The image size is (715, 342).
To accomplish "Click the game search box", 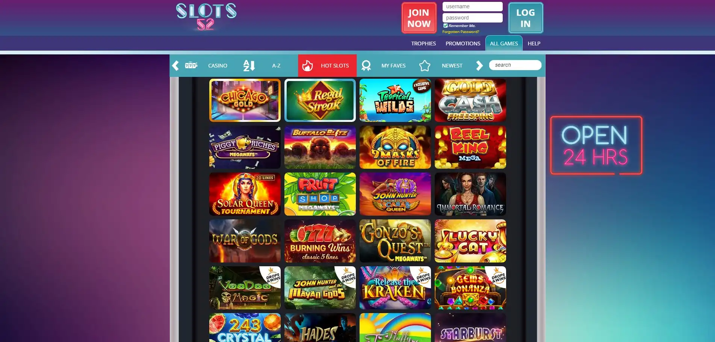I will pyautogui.click(x=515, y=65).
